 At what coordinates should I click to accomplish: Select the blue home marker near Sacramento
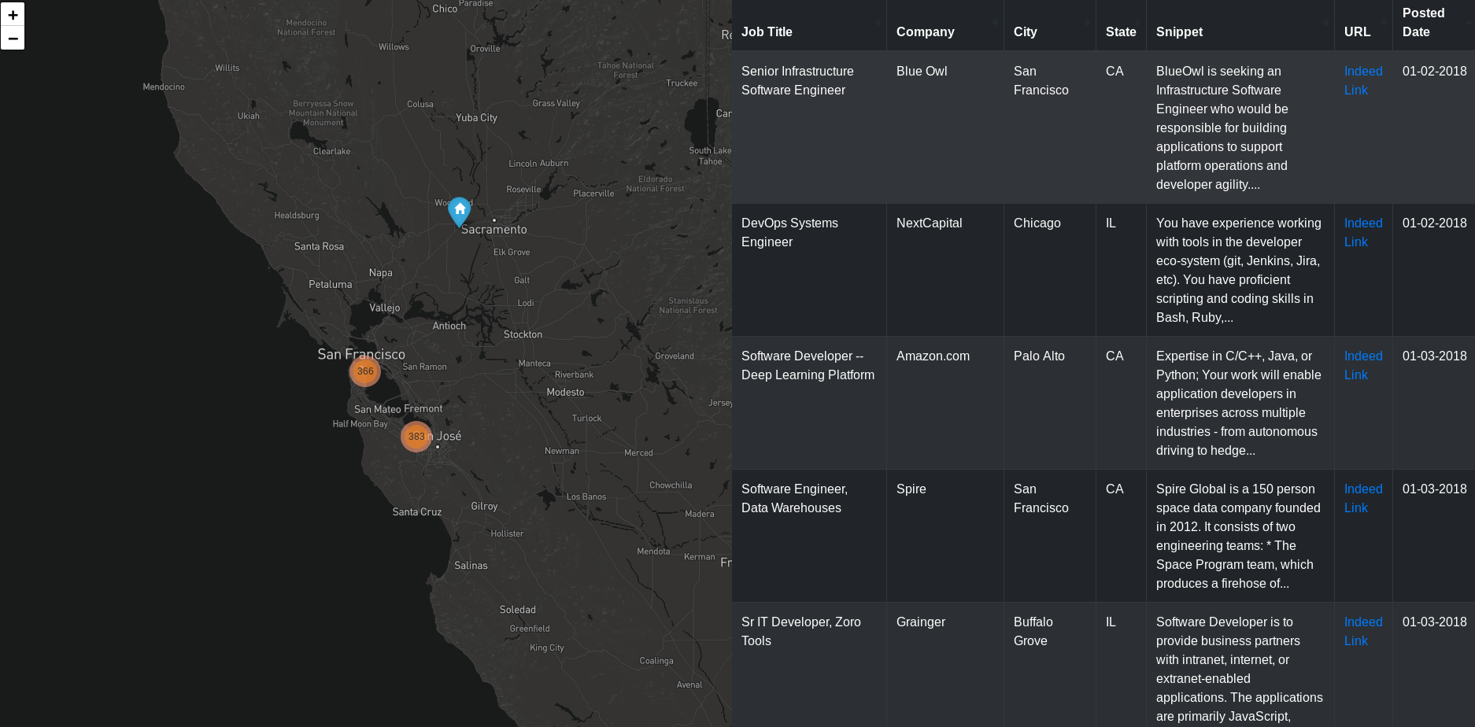(x=460, y=212)
